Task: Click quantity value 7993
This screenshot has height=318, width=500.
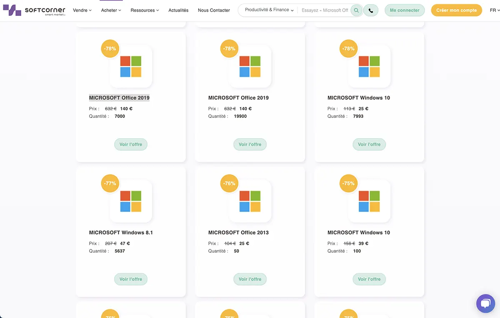Action: [x=358, y=116]
